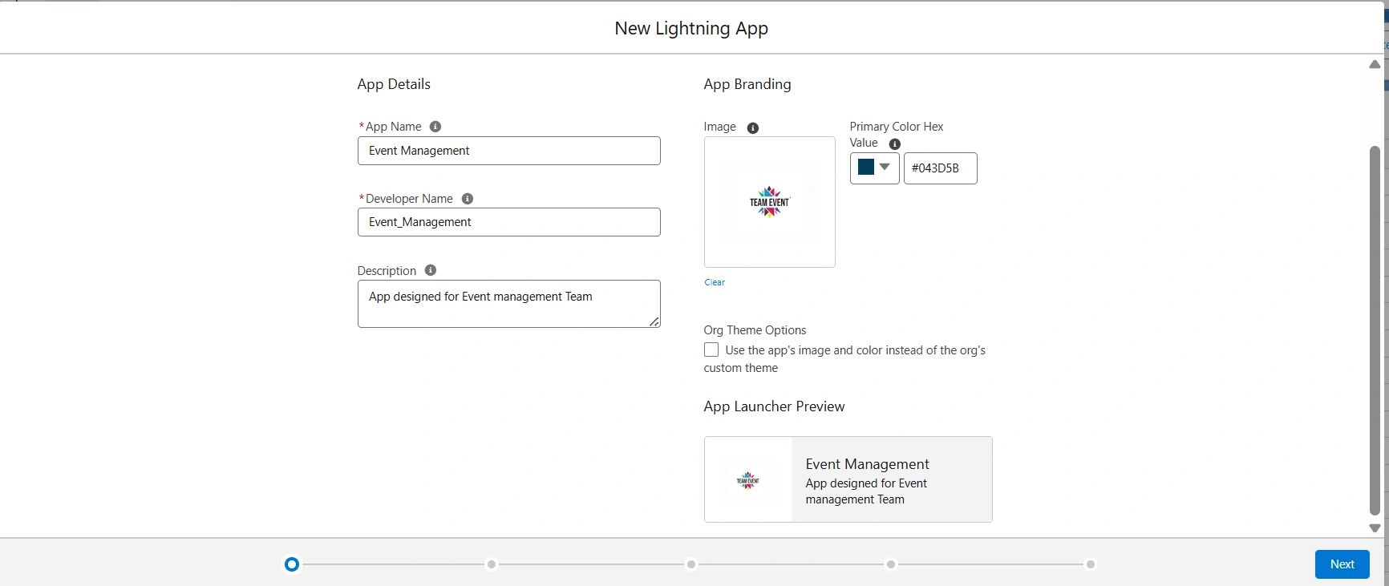Image resolution: width=1389 pixels, height=586 pixels.
Task: Click the App Details heading
Action: tap(394, 84)
